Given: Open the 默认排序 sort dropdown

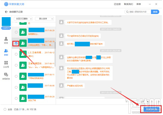Looking at the screenshot, I should (44, 19).
